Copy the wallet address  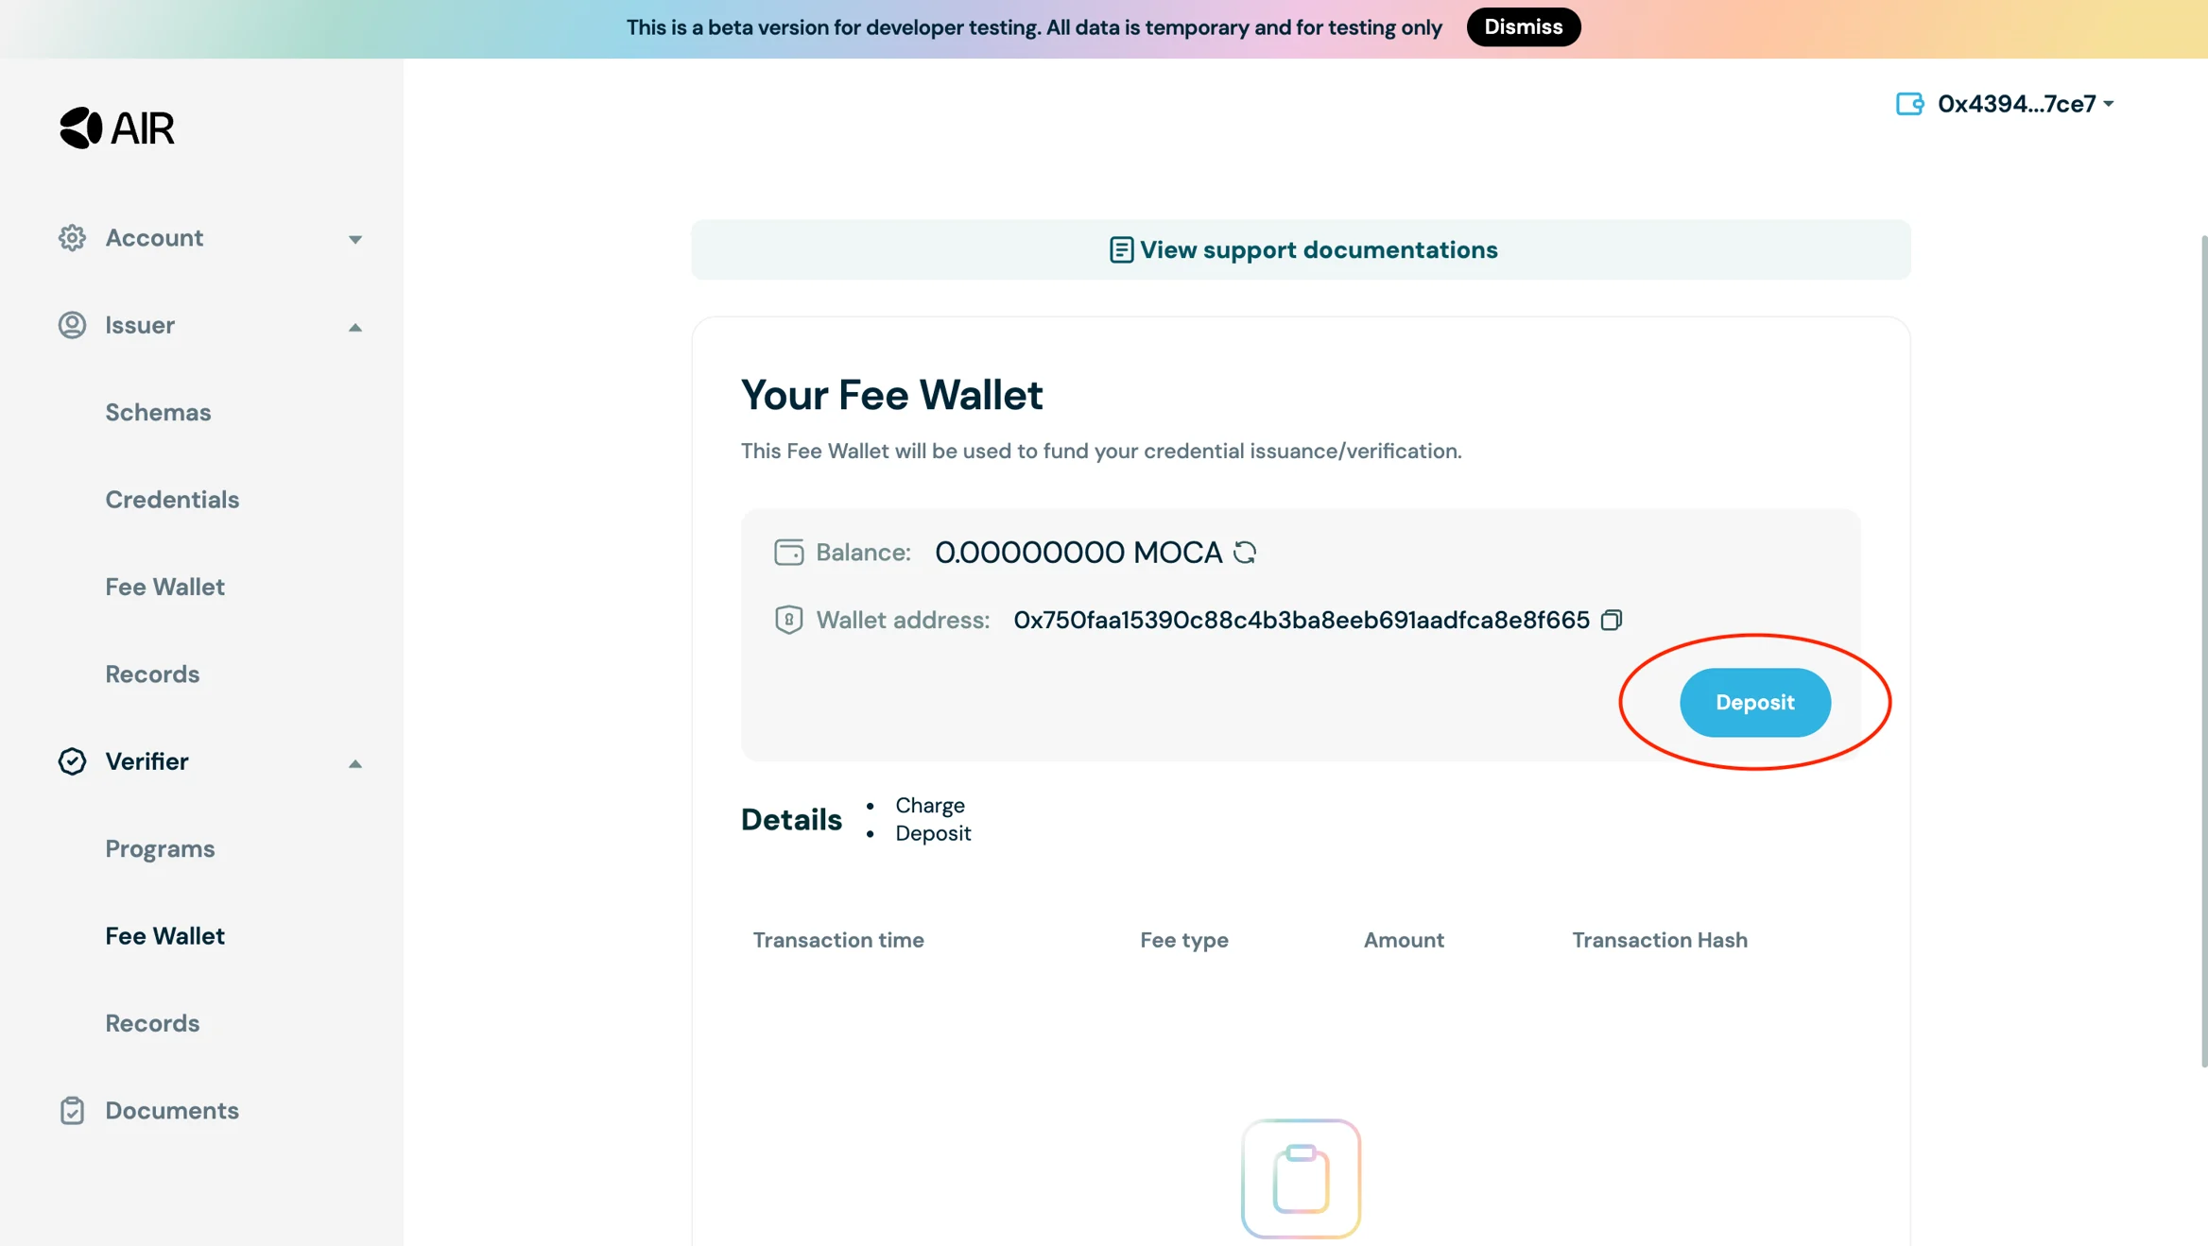pos(1612,621)
